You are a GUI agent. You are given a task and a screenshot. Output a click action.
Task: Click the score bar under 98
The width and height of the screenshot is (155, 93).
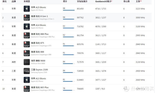click(69, 10)
